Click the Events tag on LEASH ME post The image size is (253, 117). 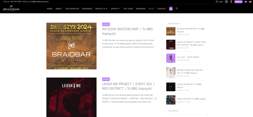(x=106, y=79)
